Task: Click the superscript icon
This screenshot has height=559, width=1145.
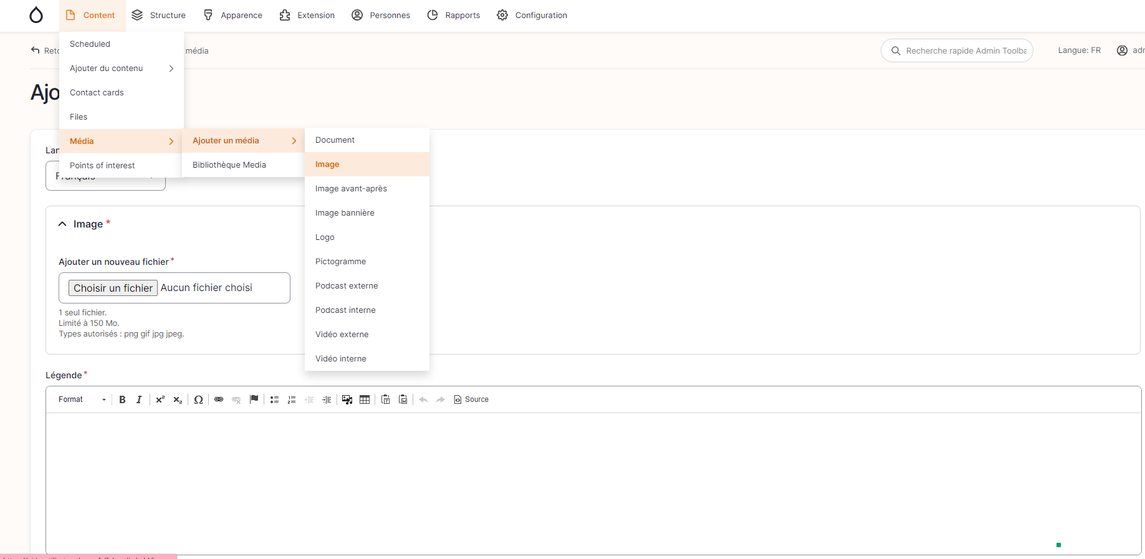Action: 160,399
